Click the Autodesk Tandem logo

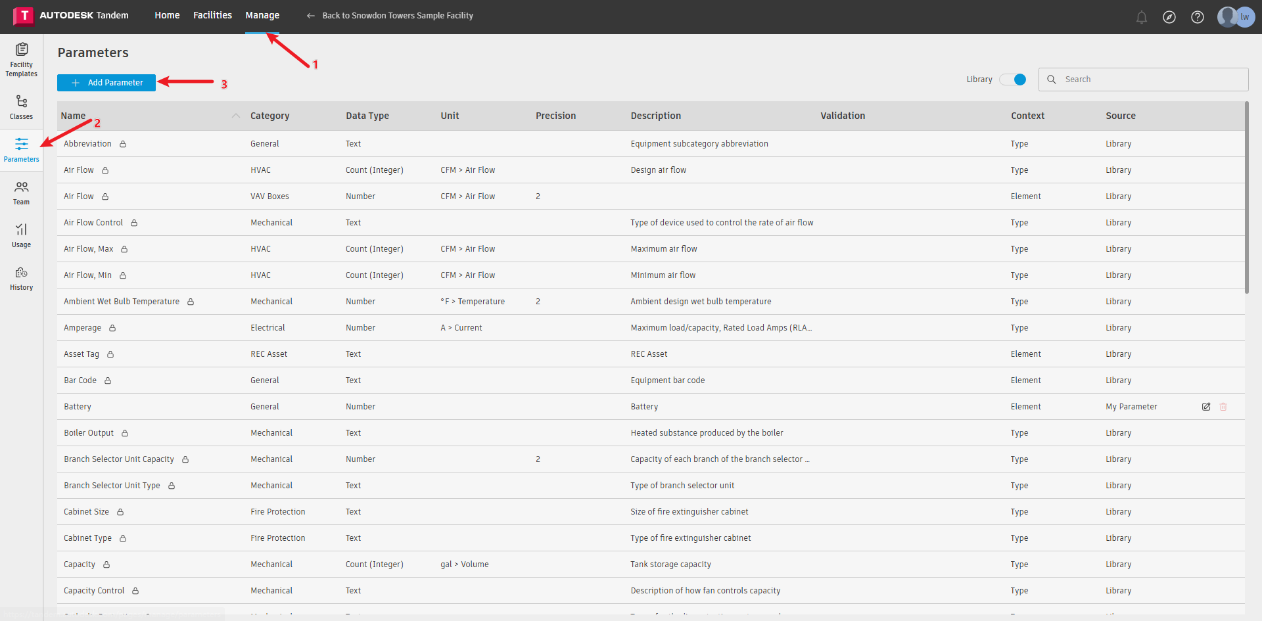coord(71,16)
